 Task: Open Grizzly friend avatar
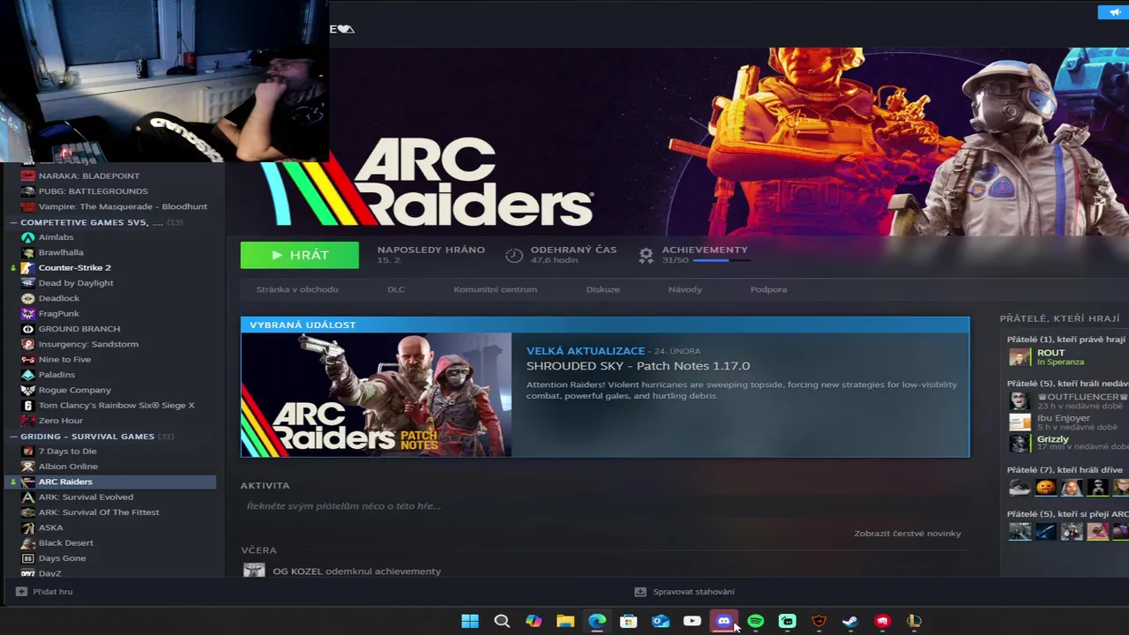[1020, 443]
